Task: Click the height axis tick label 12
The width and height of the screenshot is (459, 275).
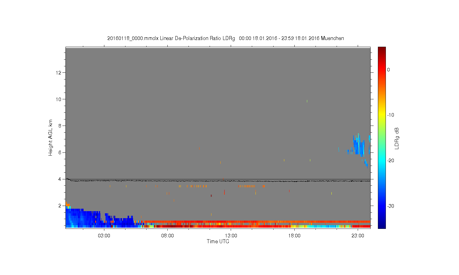Action: pos(59,73)
